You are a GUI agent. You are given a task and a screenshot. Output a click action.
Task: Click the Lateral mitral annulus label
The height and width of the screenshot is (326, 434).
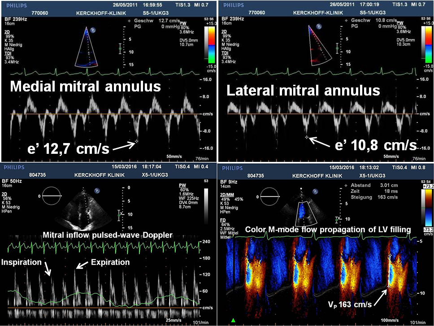[303, 91]
